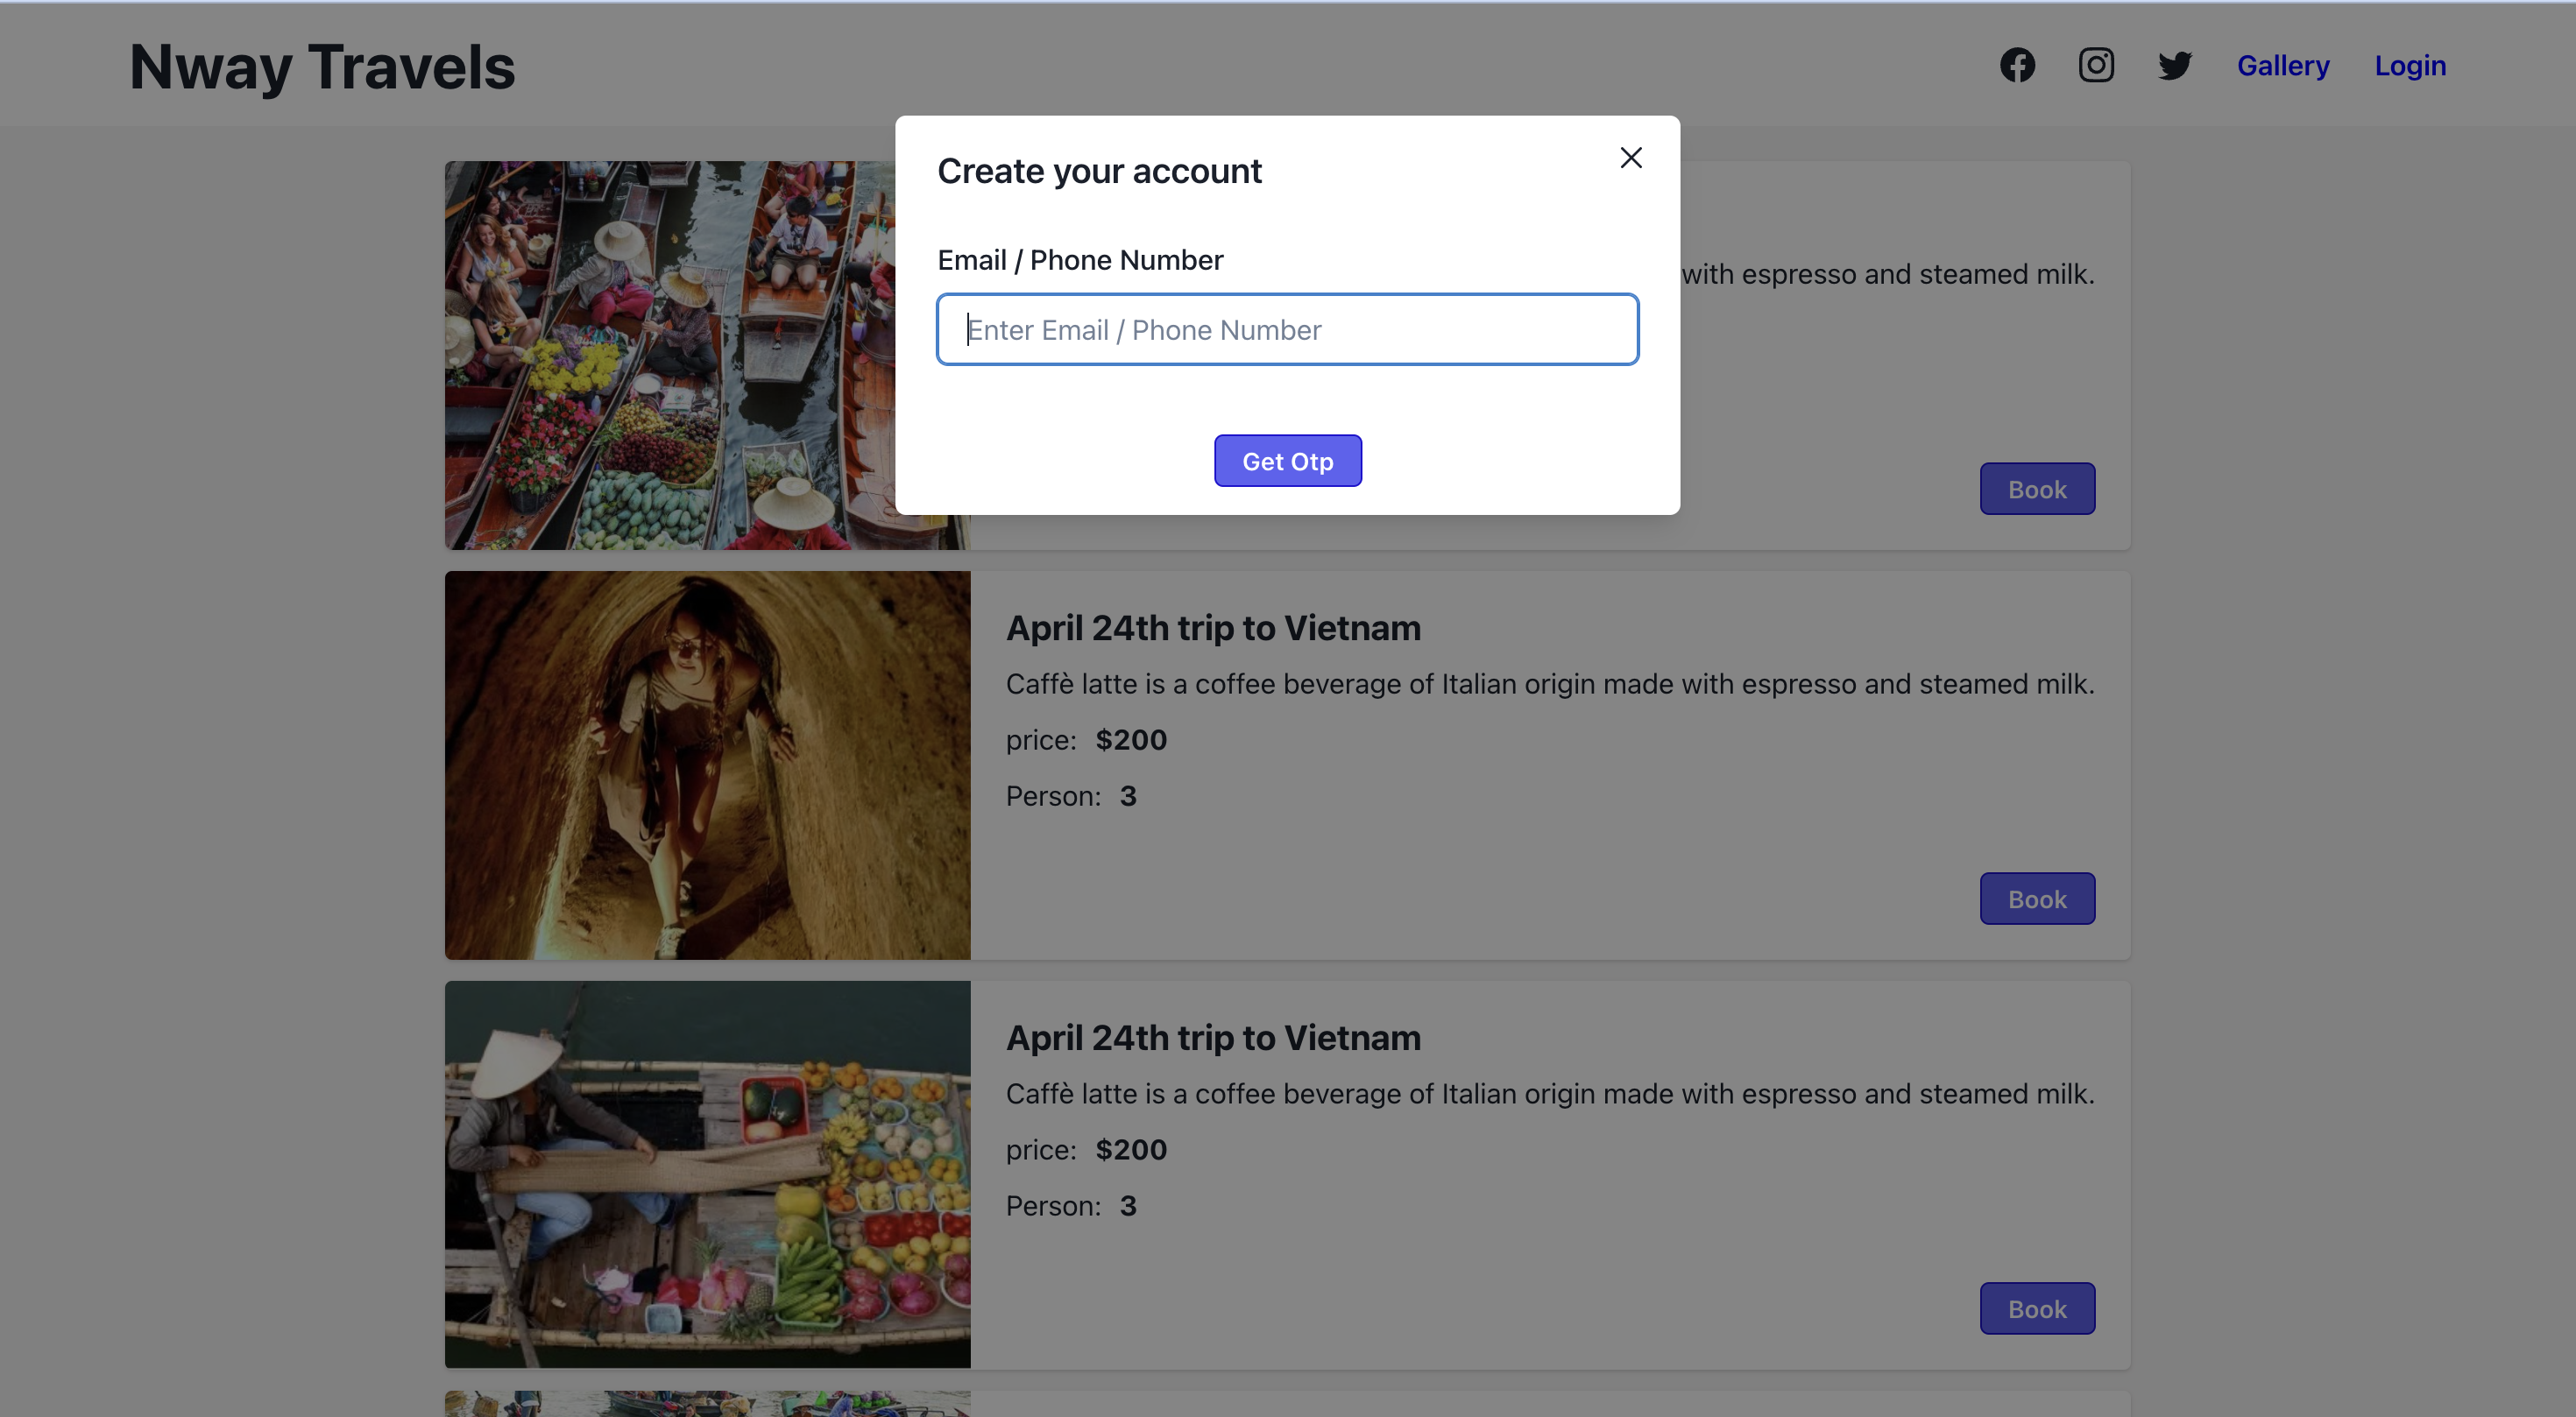The width and height of the screenshot is (2576, 1417).
Task: Open the Instagram social icon
Action: [x=2096, y=66]
